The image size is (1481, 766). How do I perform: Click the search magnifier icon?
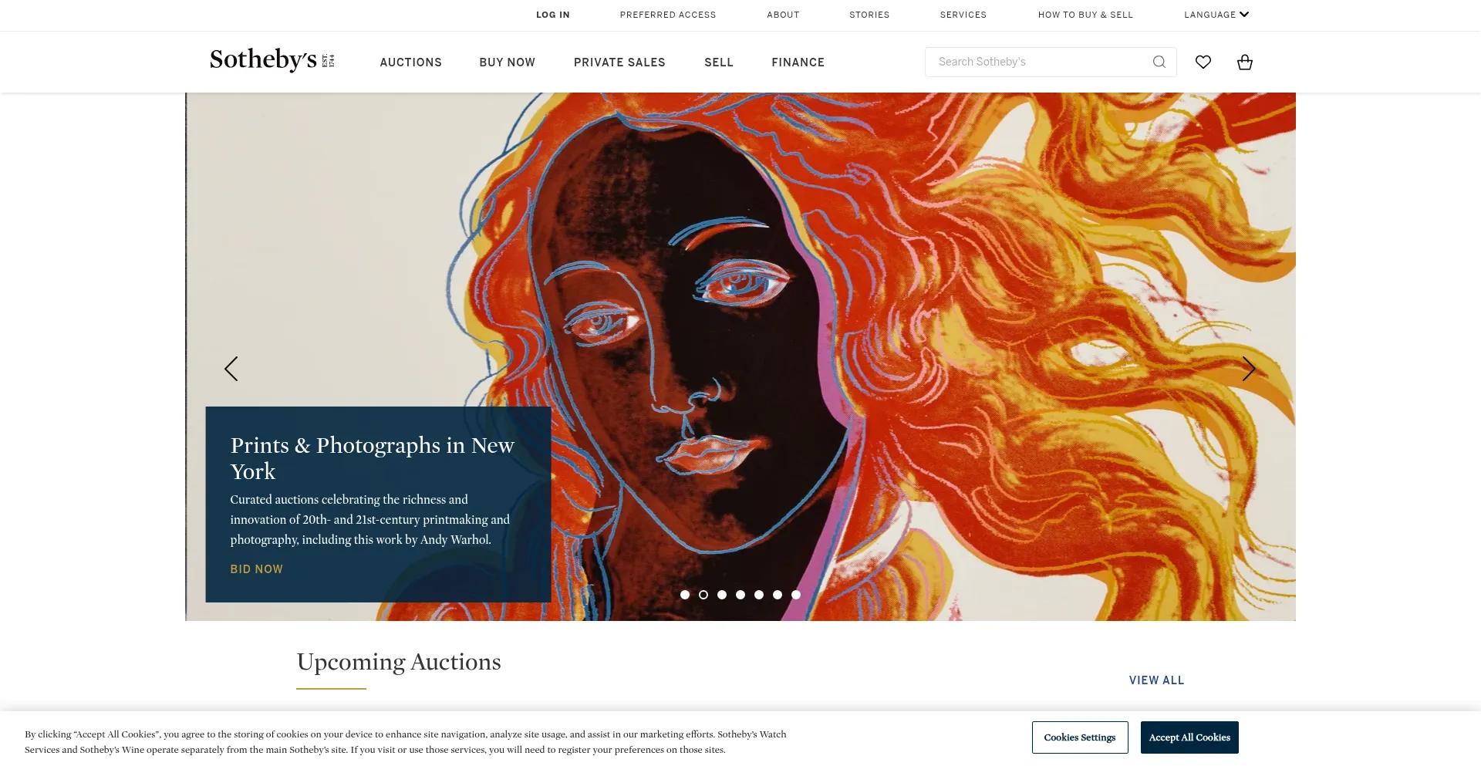tap(1159, 62)
